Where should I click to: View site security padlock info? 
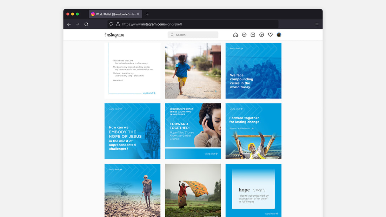(118, 24)
